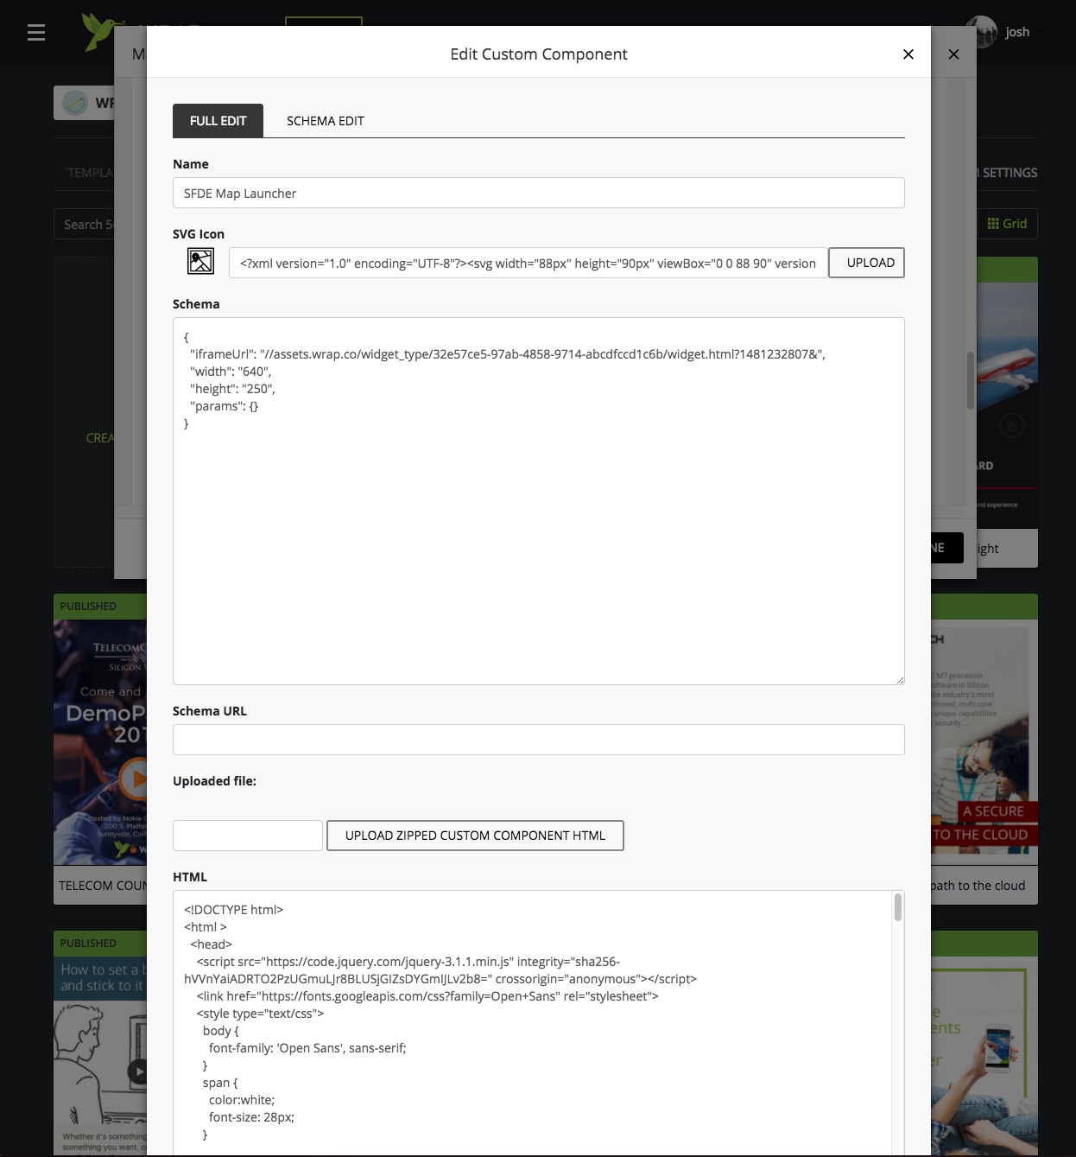Image resolution: width=1076 pixels, height=1157 pixels.
Task: Click the Schema textarea resize handle
Action: tap(899, 679)
